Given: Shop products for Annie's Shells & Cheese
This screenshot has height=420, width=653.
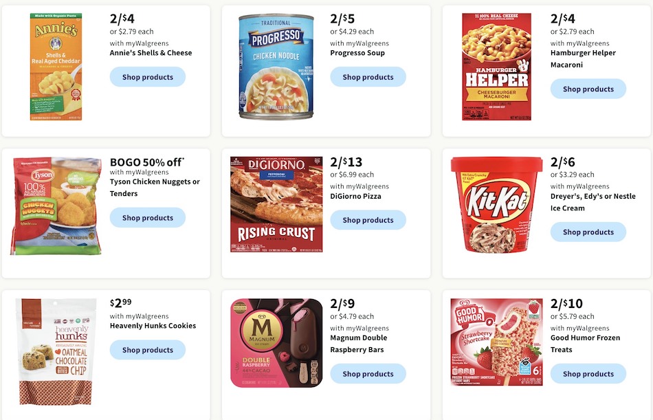Looking at the screenshot, I should 147,77.
